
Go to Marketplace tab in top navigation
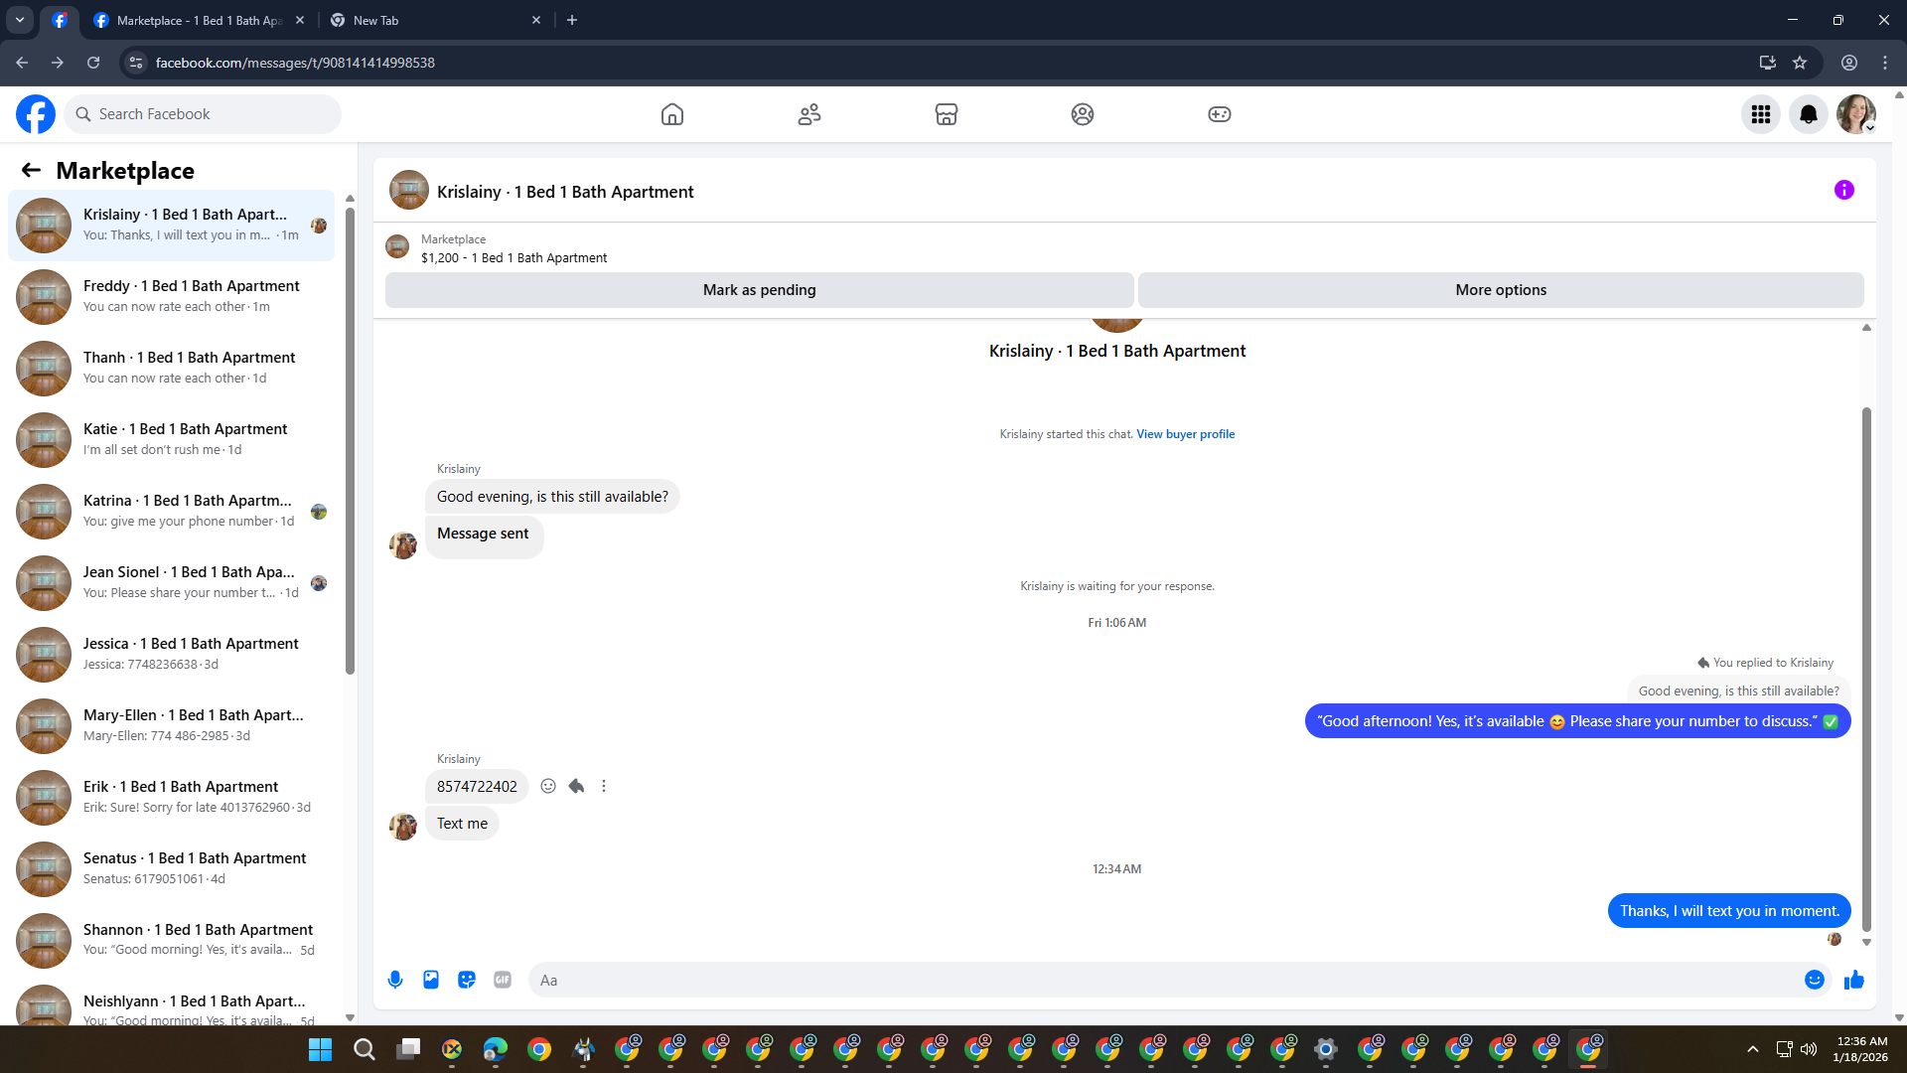[x=946, y=114]
